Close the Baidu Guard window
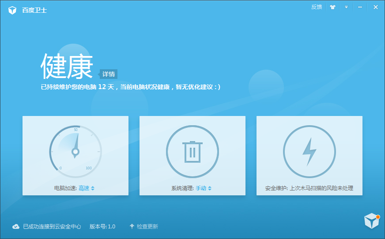The image size is (385, 239). 375,7
